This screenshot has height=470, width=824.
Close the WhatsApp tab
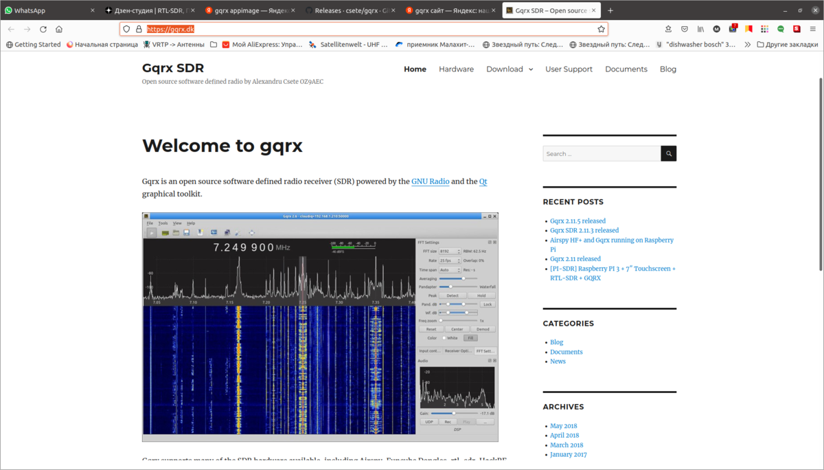pyautogui.click(x=93, y=10)
